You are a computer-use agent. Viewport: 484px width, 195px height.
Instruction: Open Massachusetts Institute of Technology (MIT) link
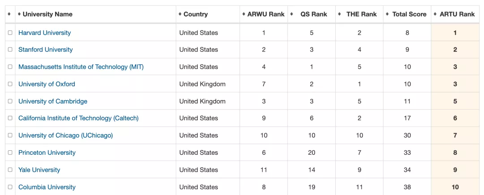81,67
